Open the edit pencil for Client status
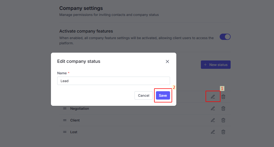 click(213, 120)
